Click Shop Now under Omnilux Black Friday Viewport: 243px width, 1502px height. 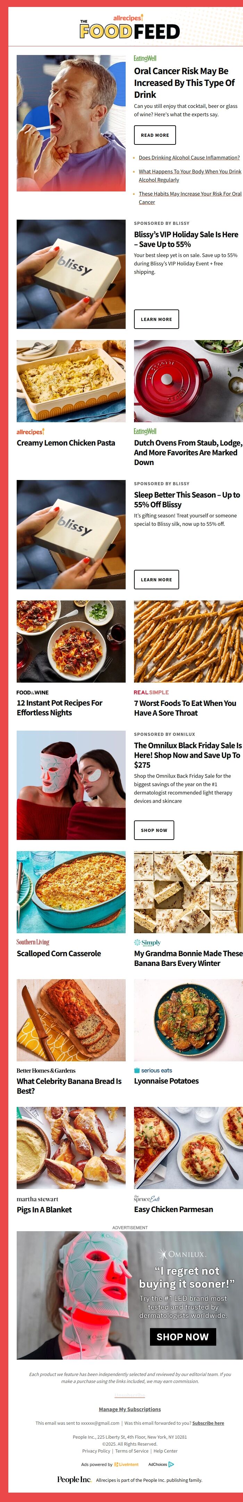[154, 830]
